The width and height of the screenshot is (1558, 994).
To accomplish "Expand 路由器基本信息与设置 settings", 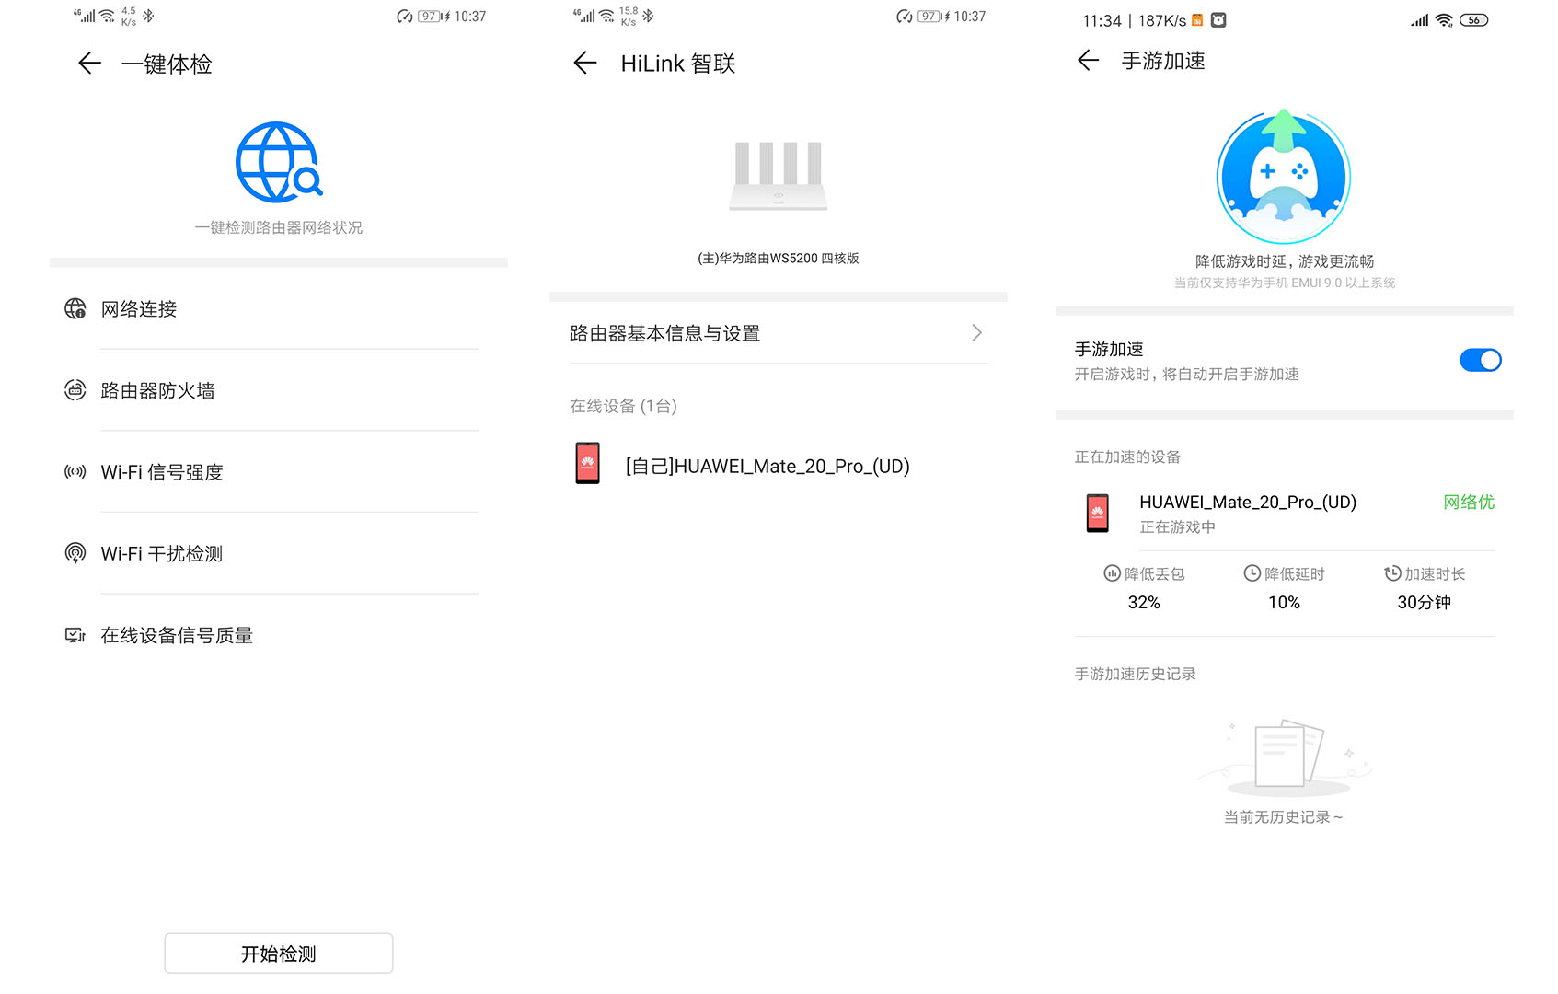I will coord(778,333).
